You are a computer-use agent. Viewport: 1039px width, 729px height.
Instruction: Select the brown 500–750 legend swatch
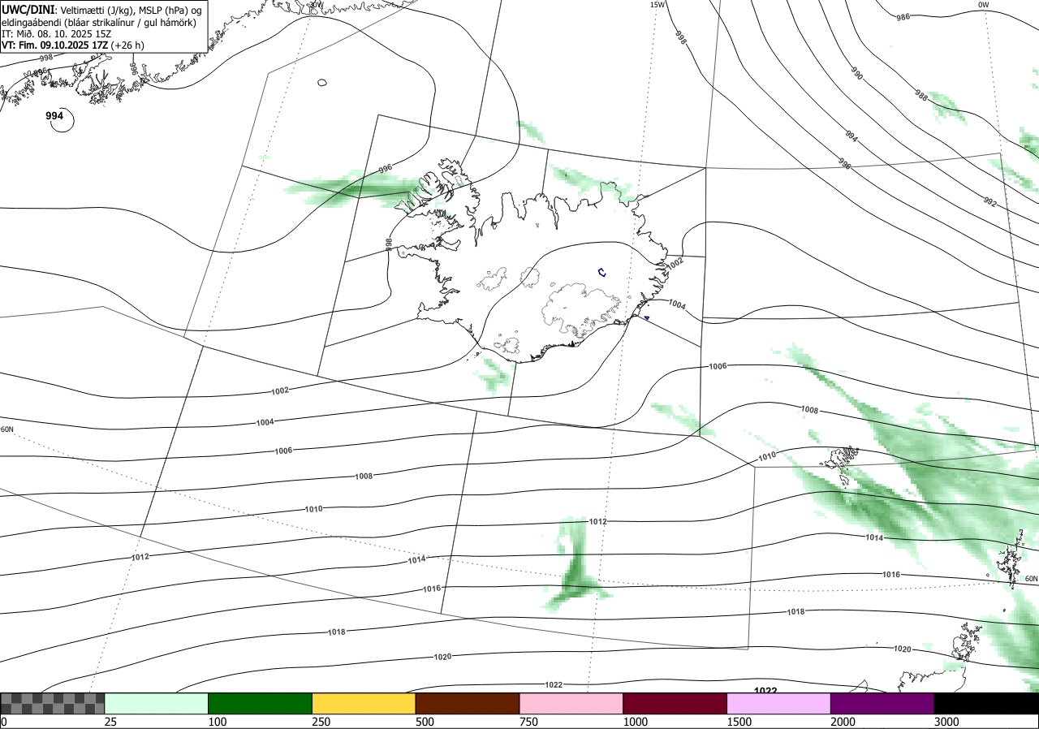pyautogui.click(x=468, y=703)
